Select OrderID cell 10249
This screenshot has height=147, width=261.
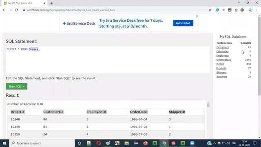coord(15,127)
